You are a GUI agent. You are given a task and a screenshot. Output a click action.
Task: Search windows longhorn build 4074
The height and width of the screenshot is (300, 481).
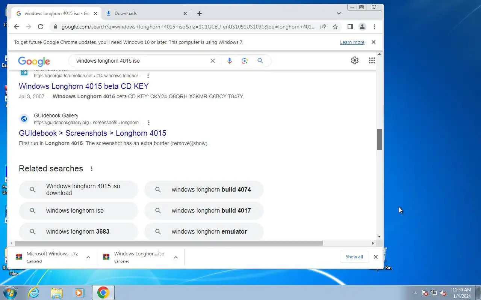204,190
